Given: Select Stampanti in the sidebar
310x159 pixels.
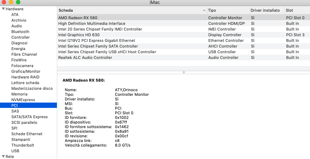Looking at the screenshot, I should tap(21, 140).
